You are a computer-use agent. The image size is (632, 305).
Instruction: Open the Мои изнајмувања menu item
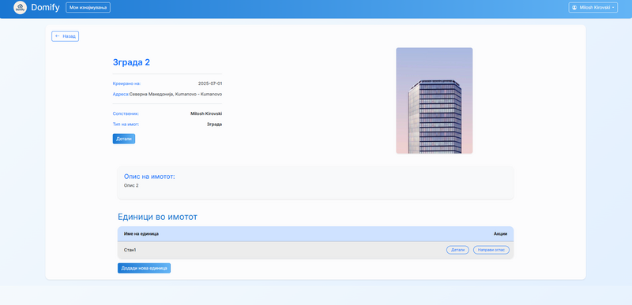[88, 8]
